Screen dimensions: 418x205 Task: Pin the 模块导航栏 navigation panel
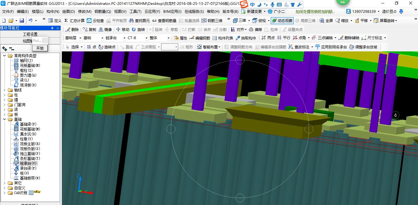coord(52,28)
